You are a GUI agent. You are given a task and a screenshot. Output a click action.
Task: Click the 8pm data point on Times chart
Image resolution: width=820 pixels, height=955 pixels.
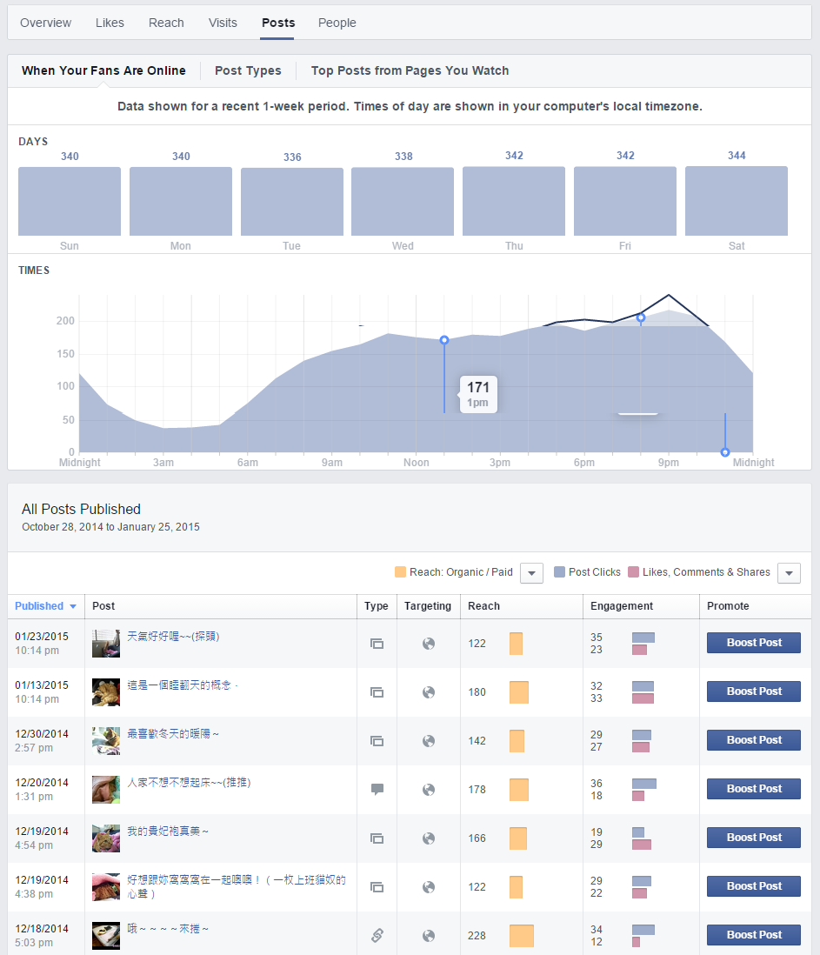point(641,318)
